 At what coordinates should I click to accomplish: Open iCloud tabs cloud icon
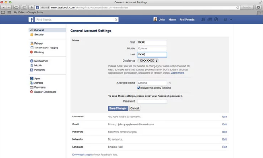pos(16,7)
